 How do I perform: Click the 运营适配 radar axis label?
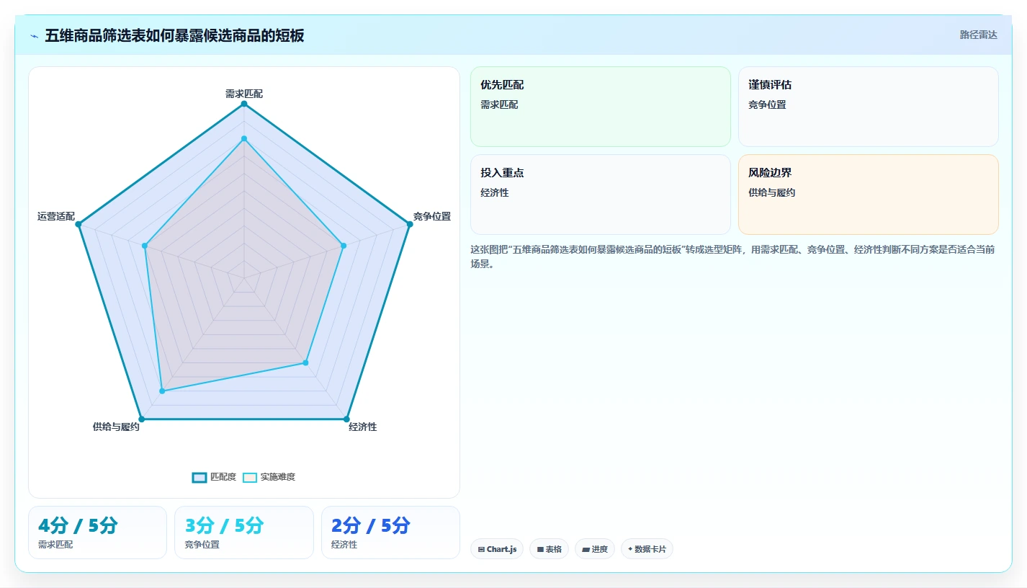tap(56, 216)
